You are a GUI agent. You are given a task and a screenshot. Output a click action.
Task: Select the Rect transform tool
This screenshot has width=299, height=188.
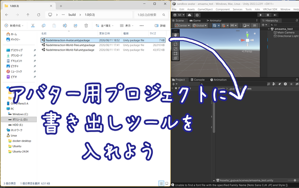pos(176,54)
